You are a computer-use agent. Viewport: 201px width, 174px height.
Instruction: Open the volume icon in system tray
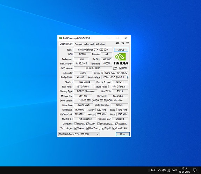[x=164, y=170]
